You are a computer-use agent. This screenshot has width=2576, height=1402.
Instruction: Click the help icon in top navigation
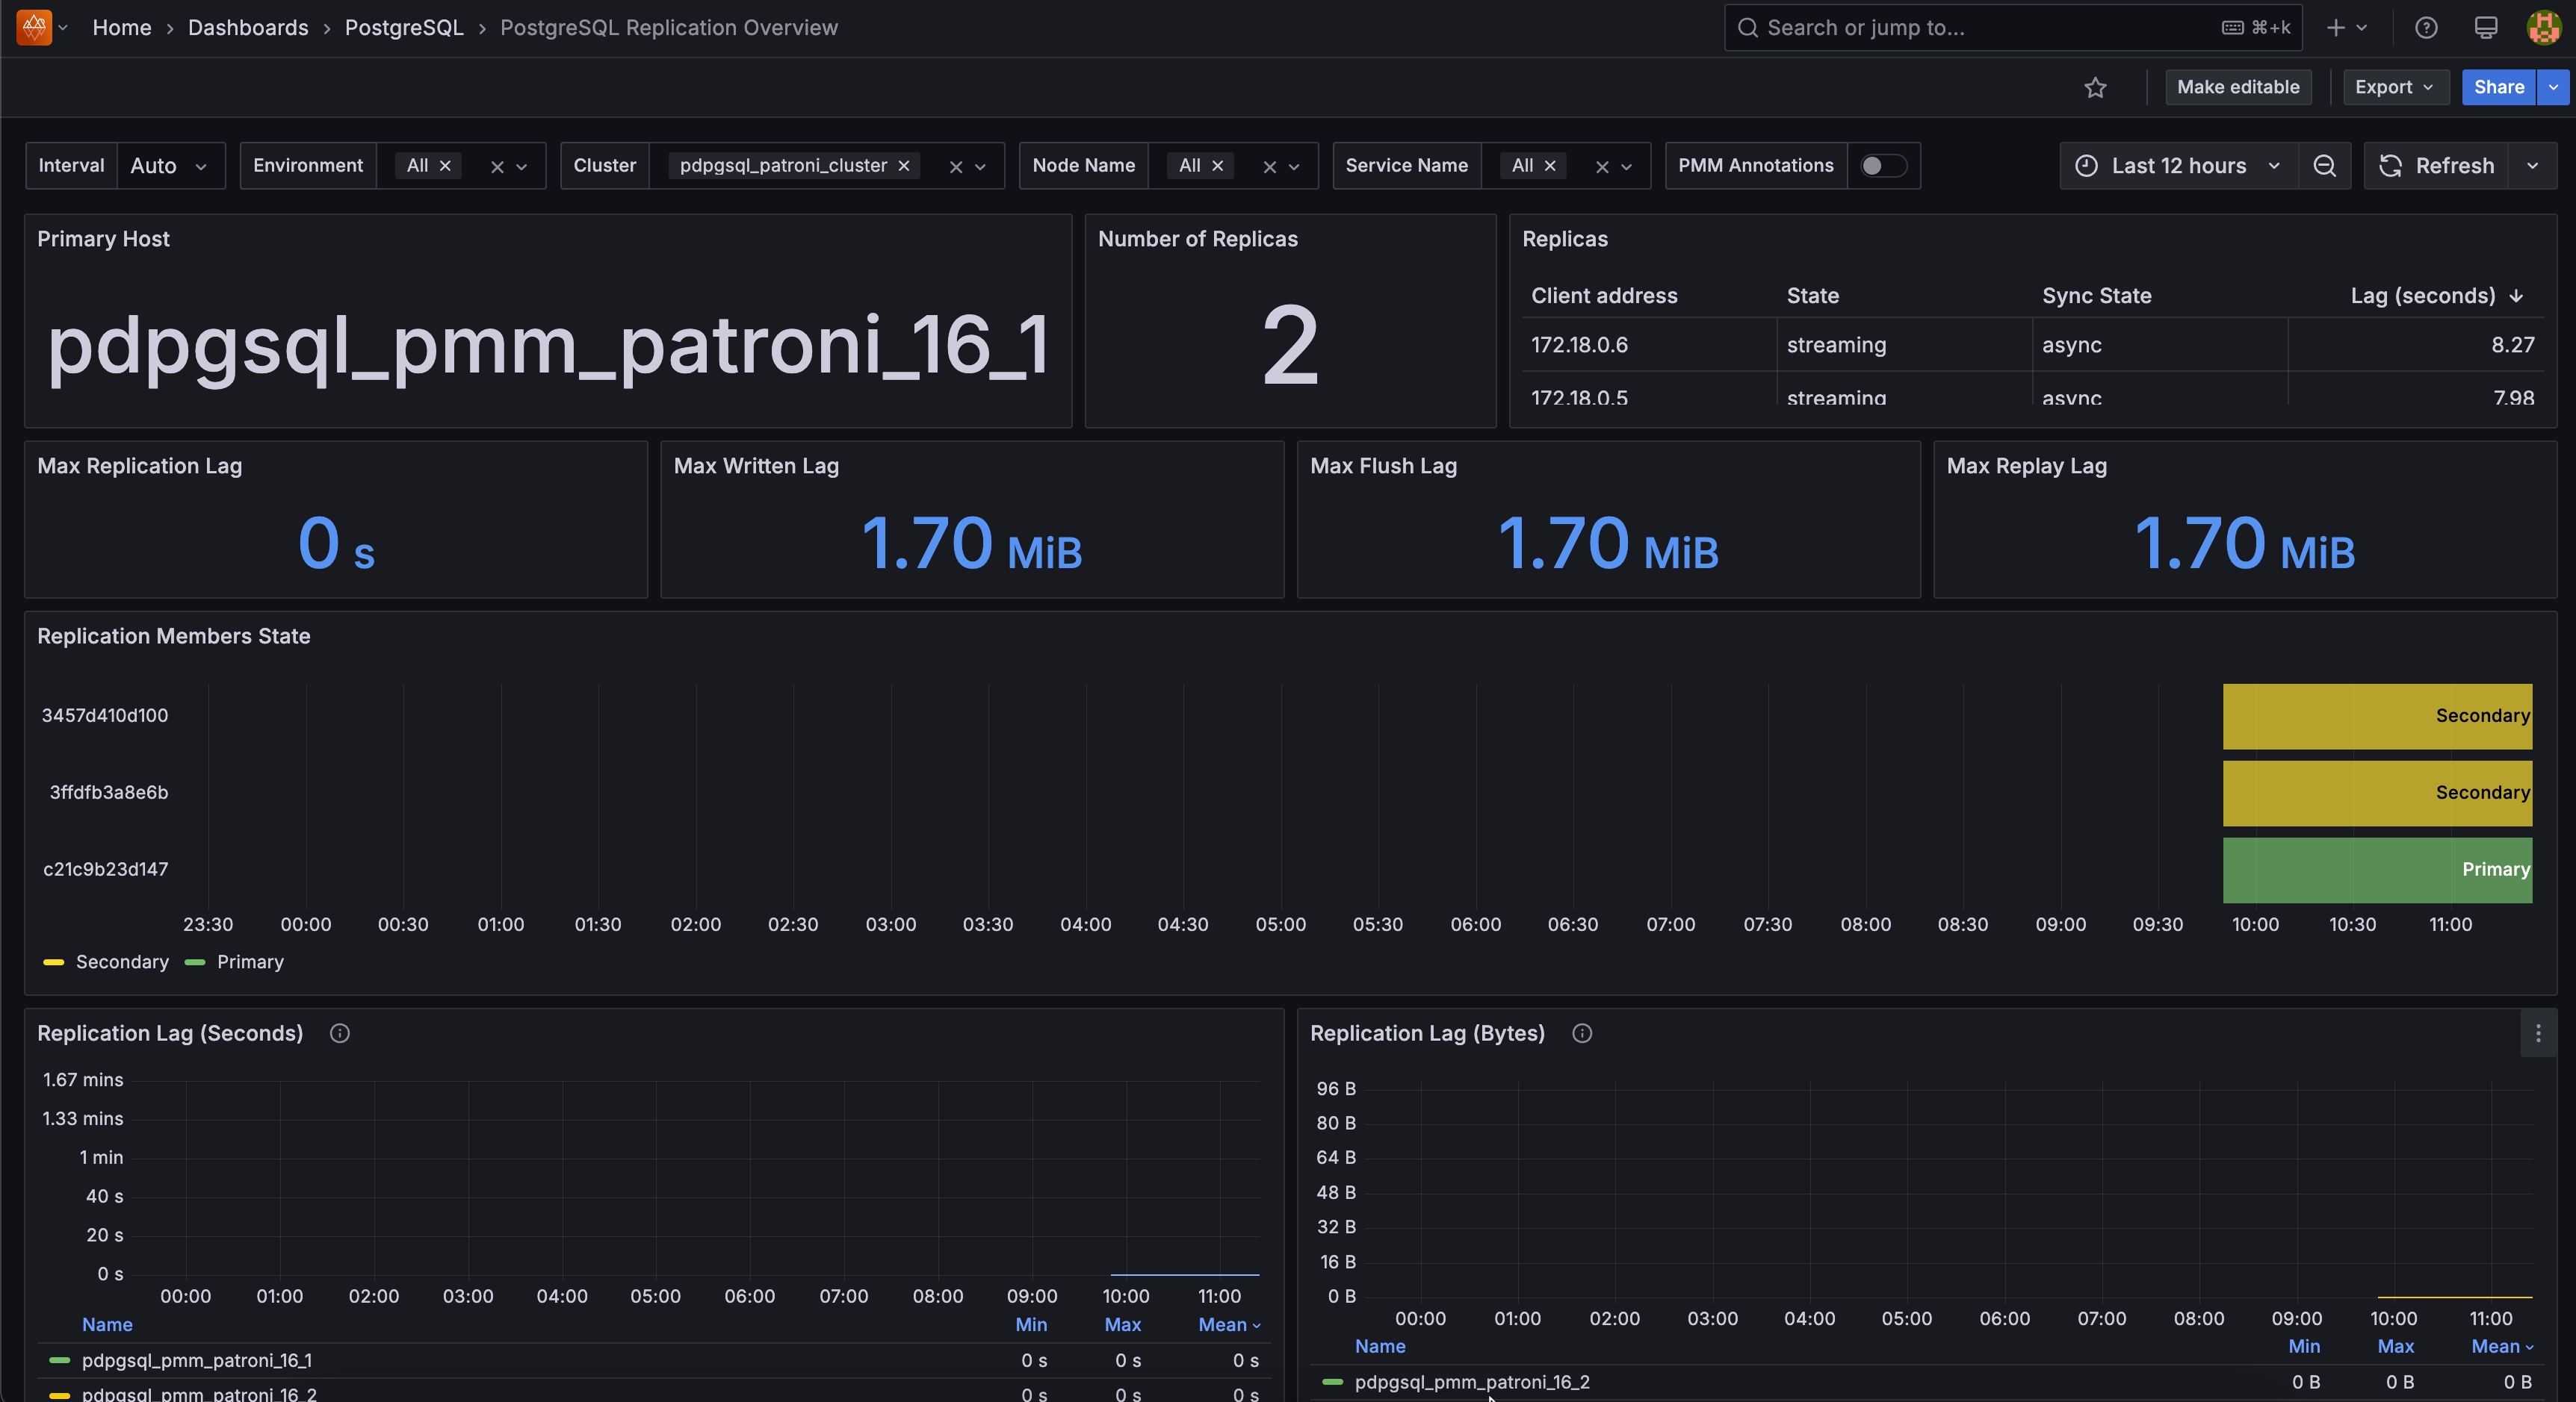tap(2427, 27)
